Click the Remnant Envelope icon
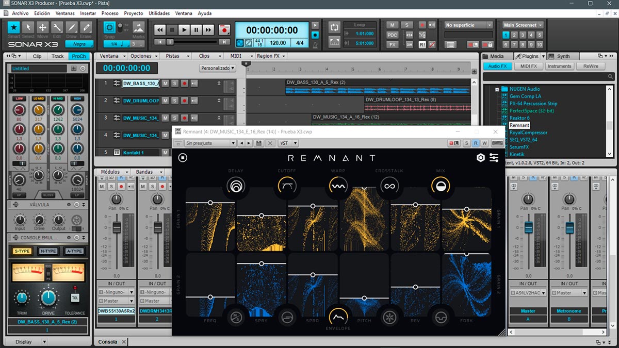 click(338, 316)
